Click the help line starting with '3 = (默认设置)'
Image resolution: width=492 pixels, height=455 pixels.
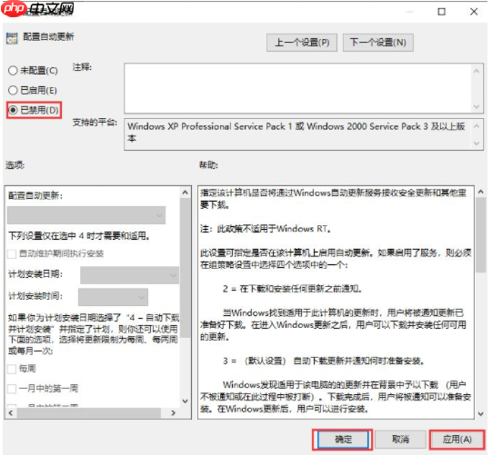(324, 361)
